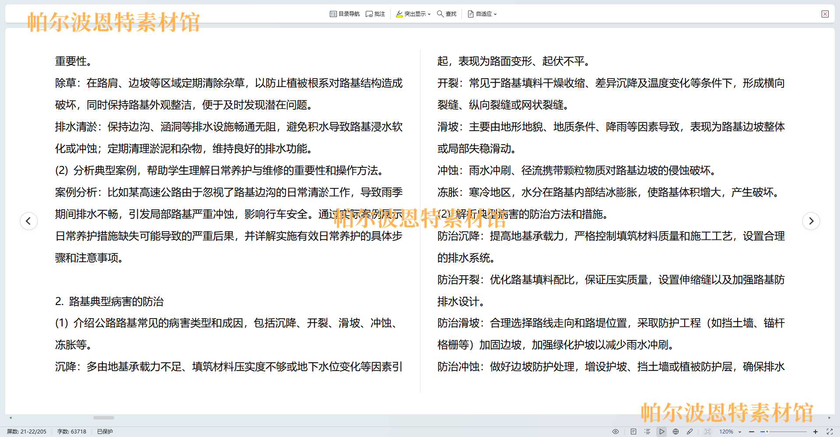Image resolution: width=840 pixels, height=437 pixels.
Task: Click the 屏数: 21-22/205 page indicator
Action: (x=27, y=431)
